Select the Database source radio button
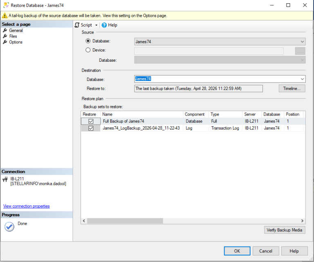 [88, 41]
